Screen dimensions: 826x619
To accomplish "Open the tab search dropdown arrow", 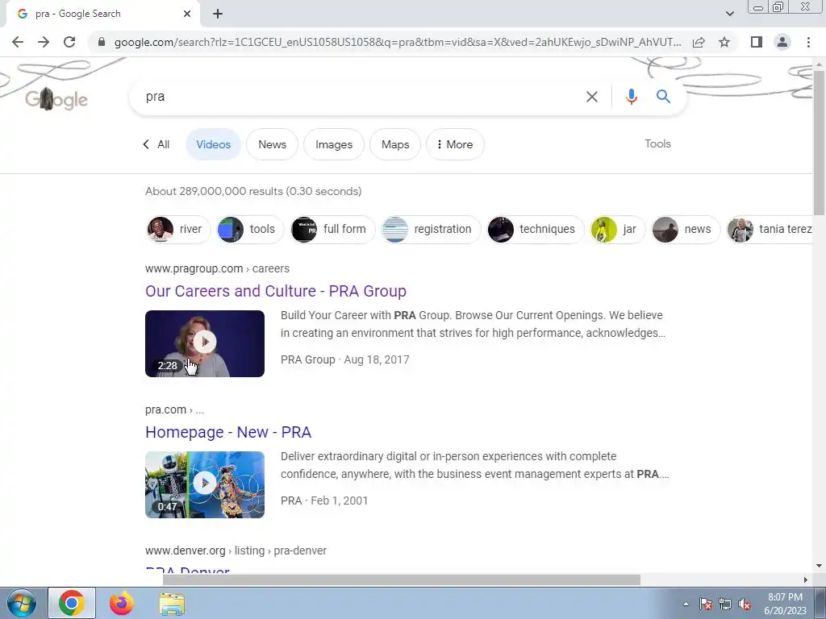I will click(729, 14).
